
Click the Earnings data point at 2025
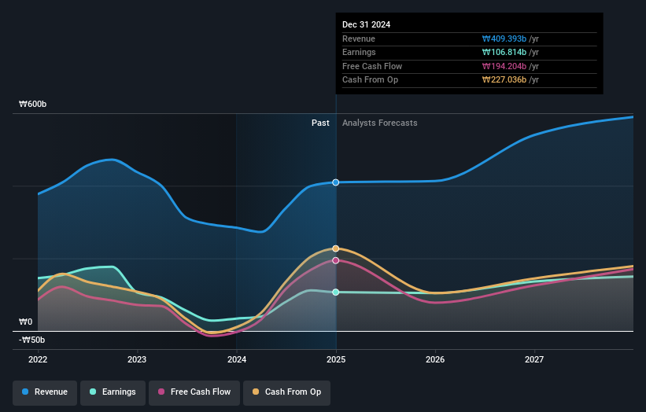(336, 292)
